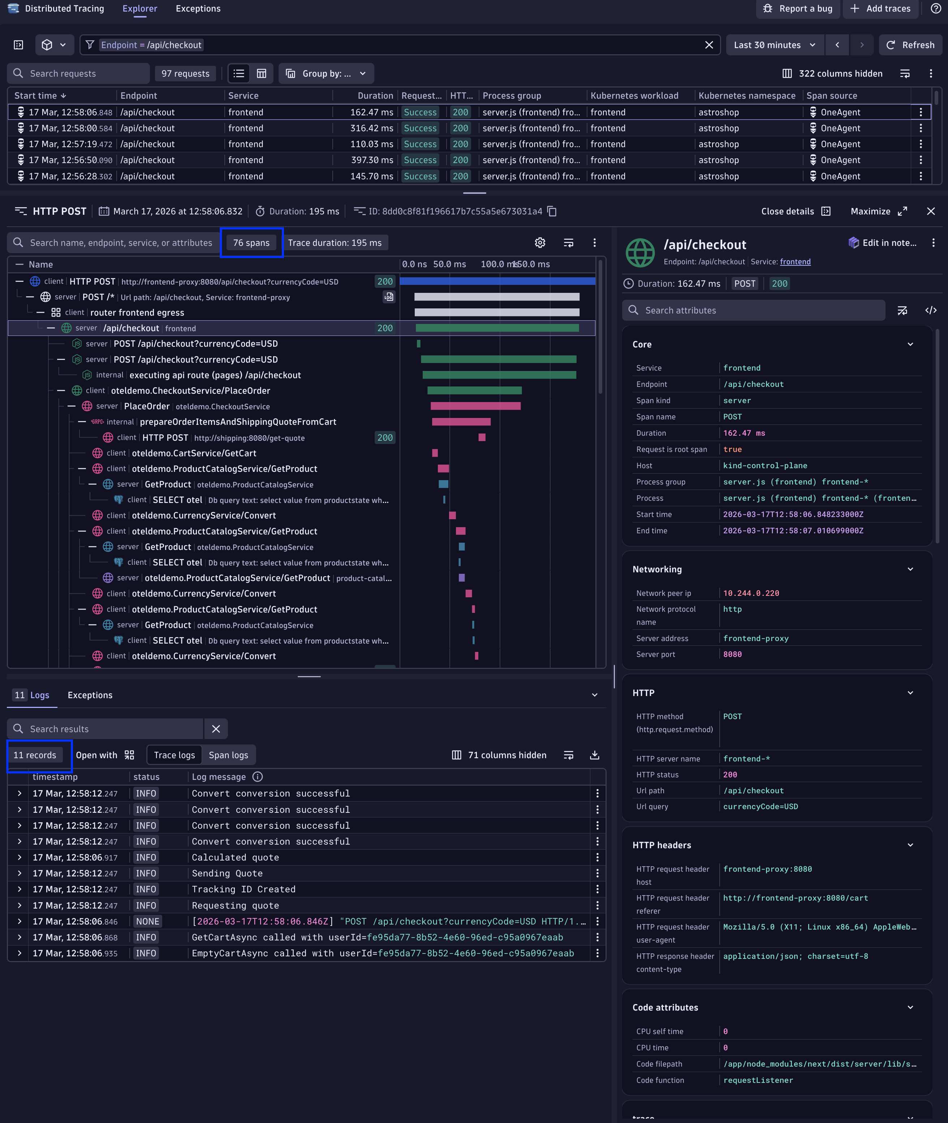Open trace view settings gear

pyautogui.click(x=540, y=243)
